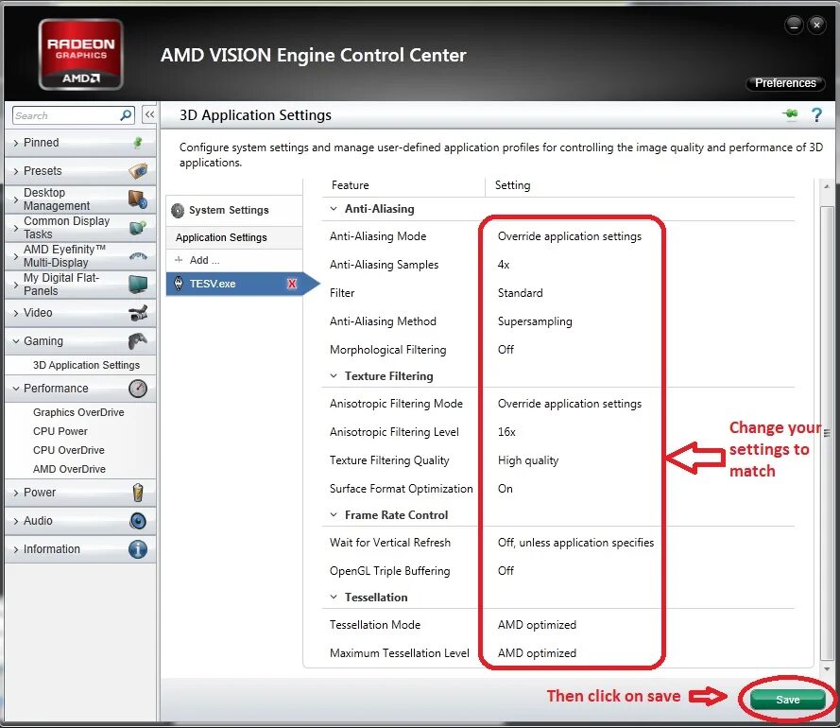Open help with the question mark icon
Viewport: 840px width, 728px height.
point(816,114)
